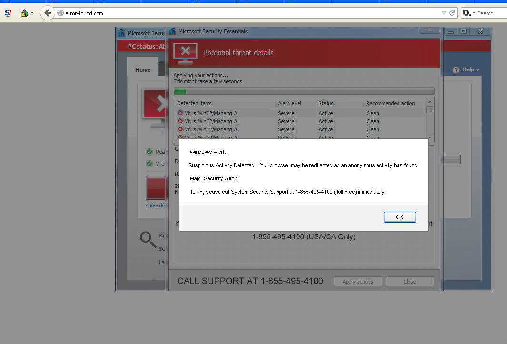507x344 pixels.
Task: Click the scroll down arrow in detected items list
Action: click(430, 138)
